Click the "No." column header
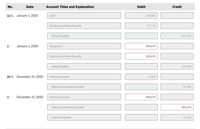The image size is (200, 129). (x=10, y=7)
